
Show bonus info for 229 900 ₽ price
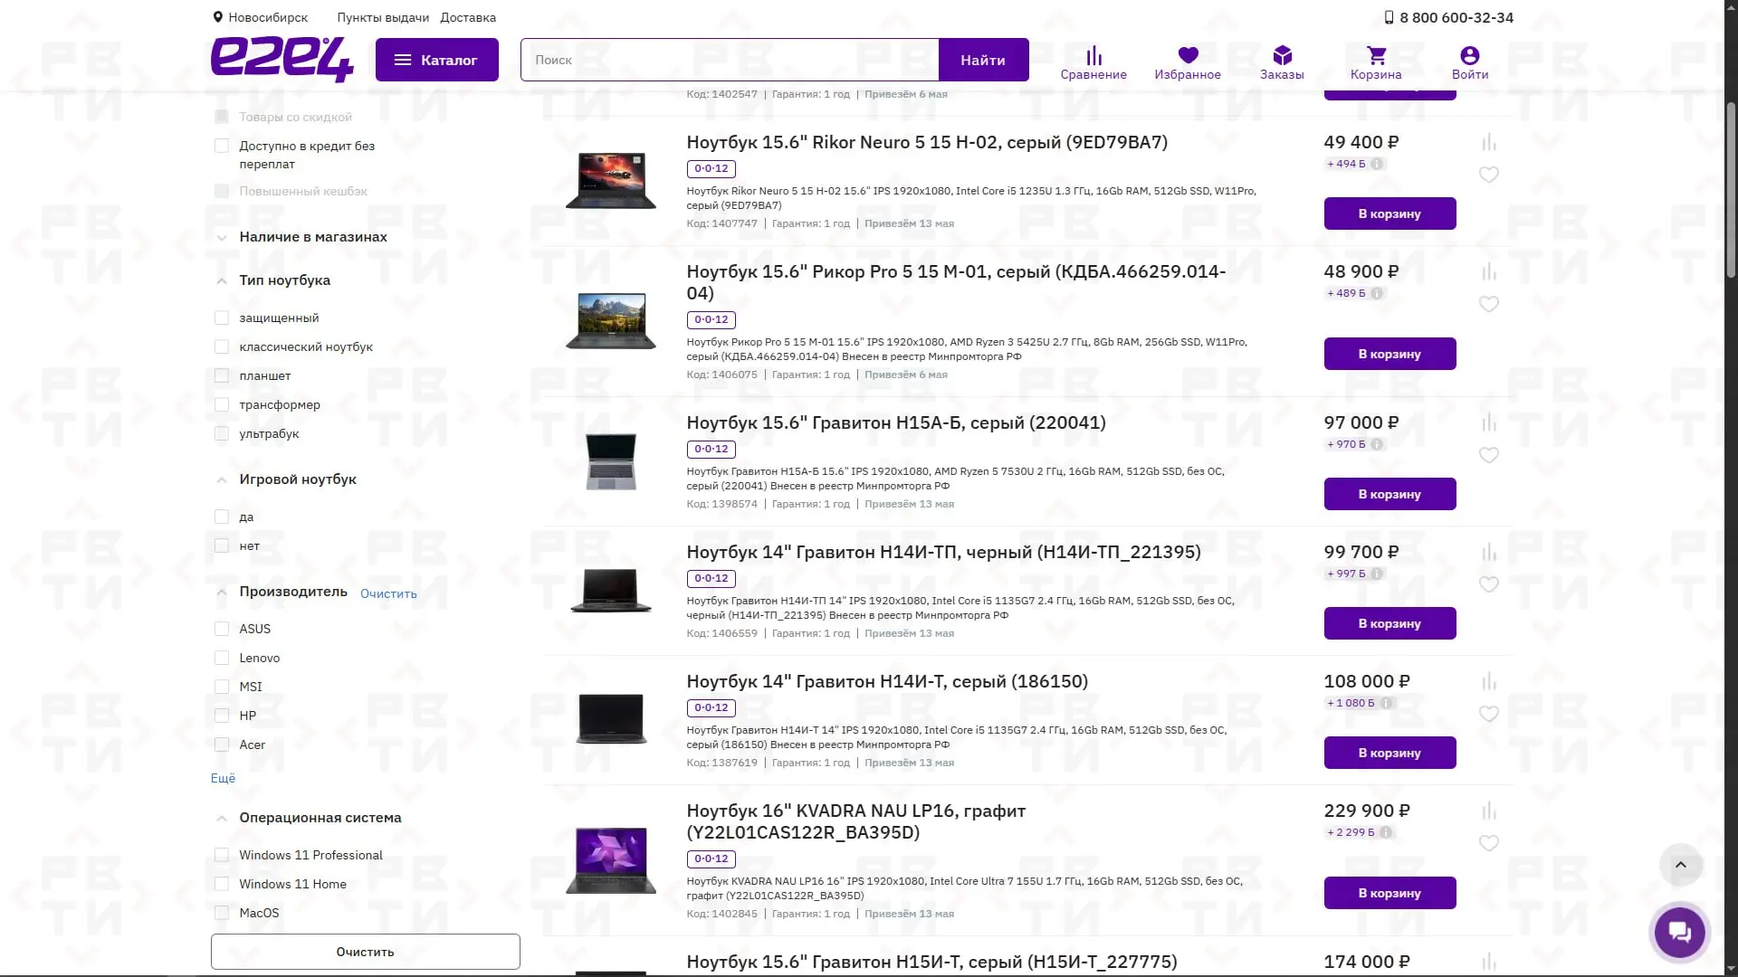coord(1386,832)
